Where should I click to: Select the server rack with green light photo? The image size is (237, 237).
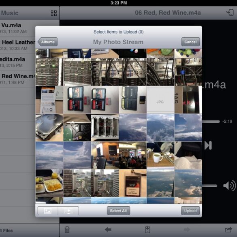[x=49, y=72]
